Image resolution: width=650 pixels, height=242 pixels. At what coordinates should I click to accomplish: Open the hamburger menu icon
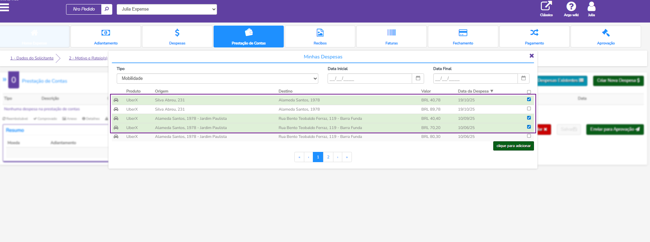(x=4, y=7)
